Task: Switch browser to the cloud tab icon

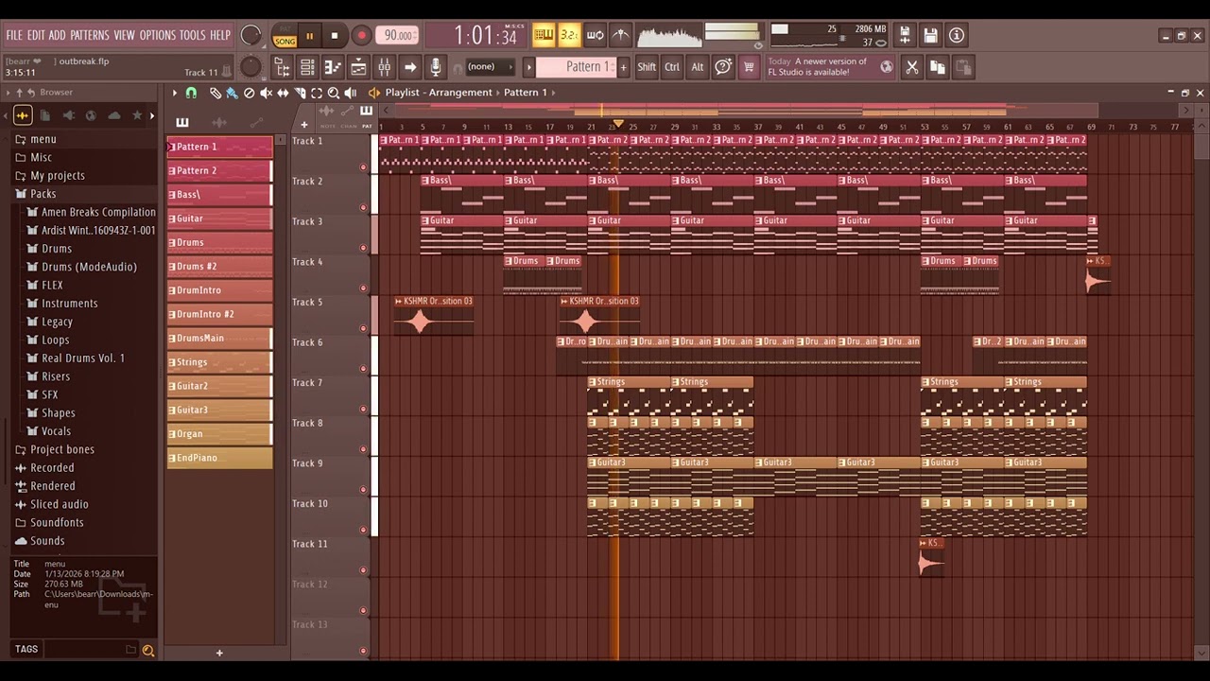Action: [114, 115]
